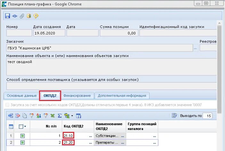Delete row using the red row icon
The image size is (225, 151).
pyautogui.click(x=18, y=116)
